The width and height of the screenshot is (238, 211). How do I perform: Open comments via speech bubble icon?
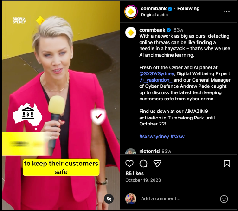(x=143, y=164)
